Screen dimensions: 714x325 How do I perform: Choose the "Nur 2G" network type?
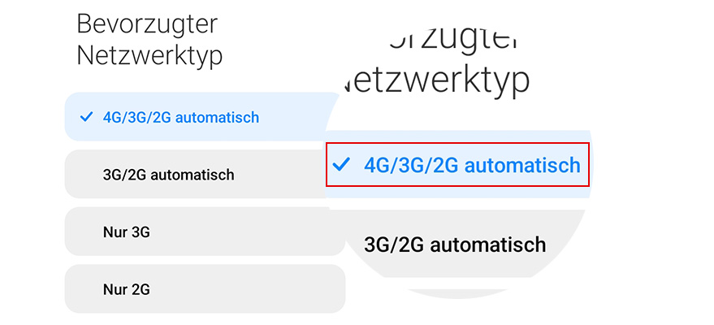coord(126,289)
